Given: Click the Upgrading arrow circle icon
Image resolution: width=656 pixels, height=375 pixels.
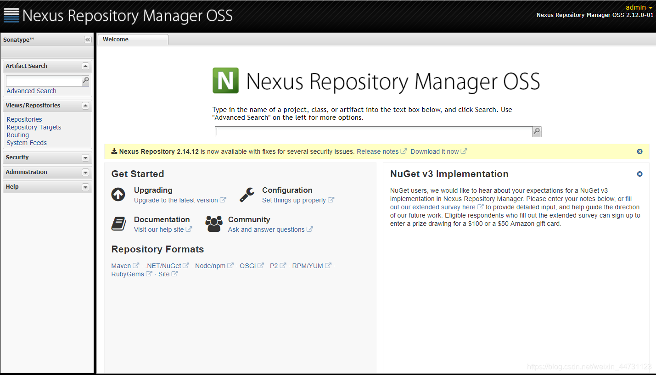Looking at the screenshot, I should click(x=118, y=195).
